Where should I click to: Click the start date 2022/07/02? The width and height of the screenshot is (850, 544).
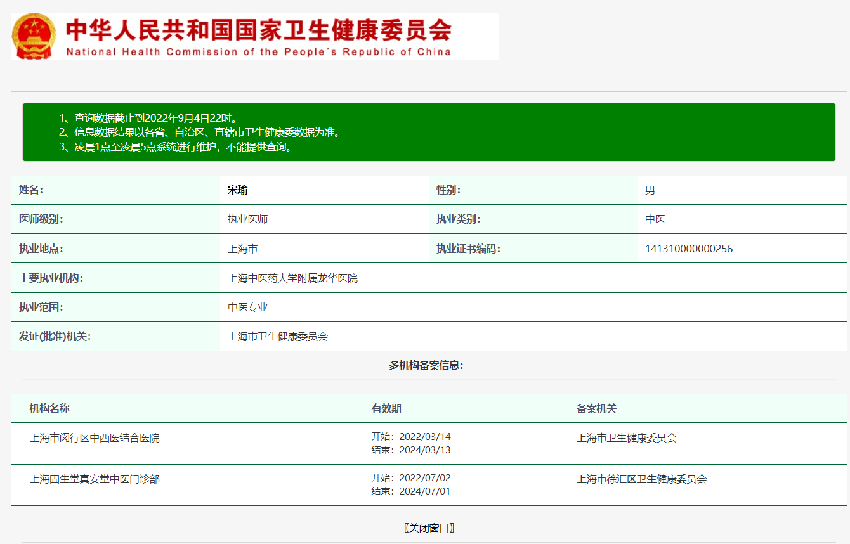point(425,478)
